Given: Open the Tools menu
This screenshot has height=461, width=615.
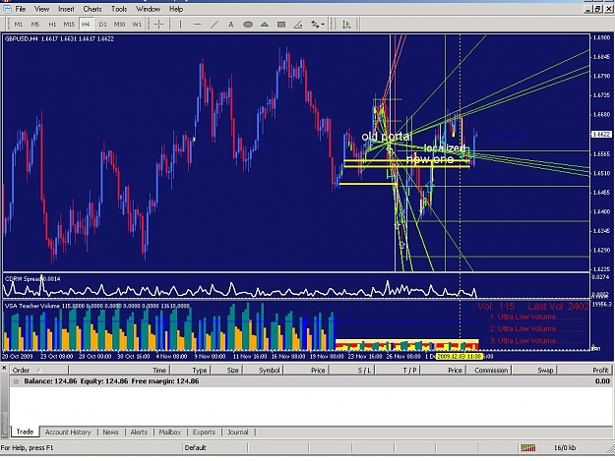Looking at the screenshot, I should coord(119,9).
